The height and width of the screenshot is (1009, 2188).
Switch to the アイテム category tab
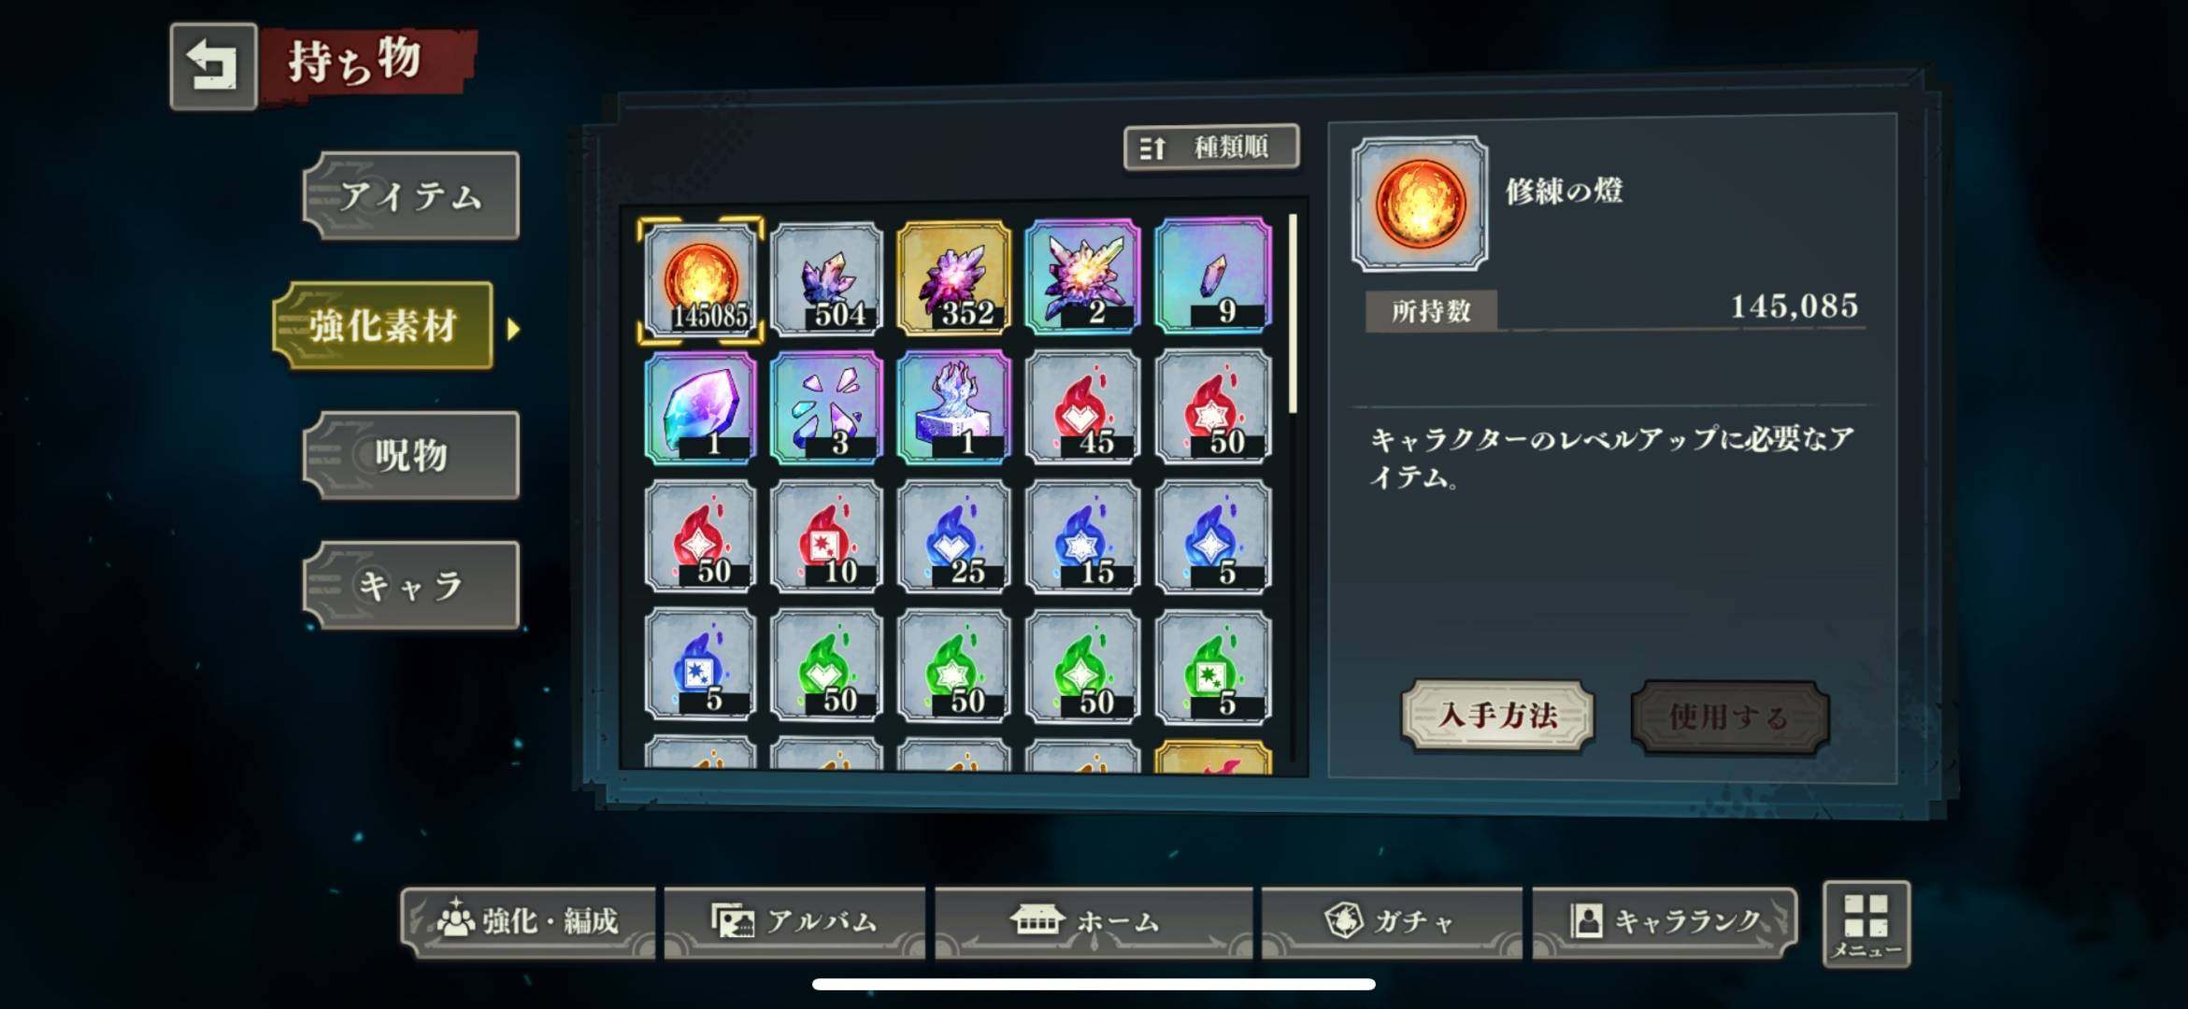(x=411, y=196)
